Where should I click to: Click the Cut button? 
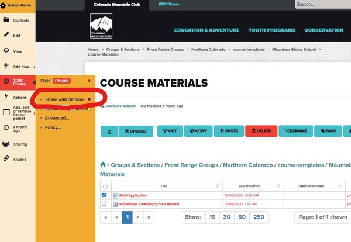pyautogui.click(x=170, y=131)
